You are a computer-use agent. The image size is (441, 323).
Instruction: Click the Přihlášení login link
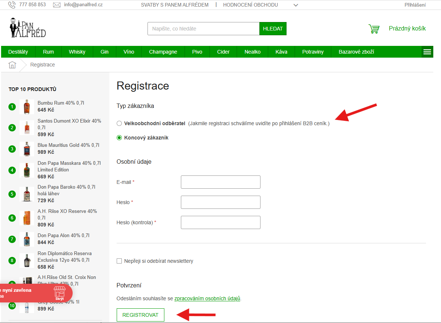click(x=415, y=5)
